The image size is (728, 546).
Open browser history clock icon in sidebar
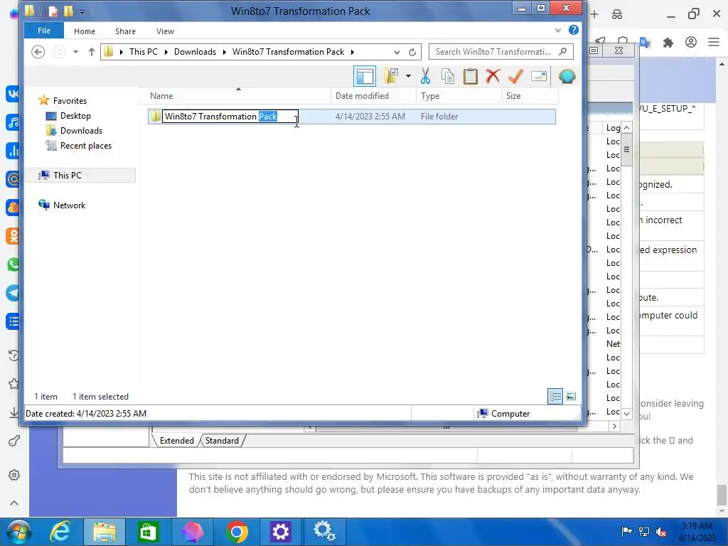(x=14, y=355)
